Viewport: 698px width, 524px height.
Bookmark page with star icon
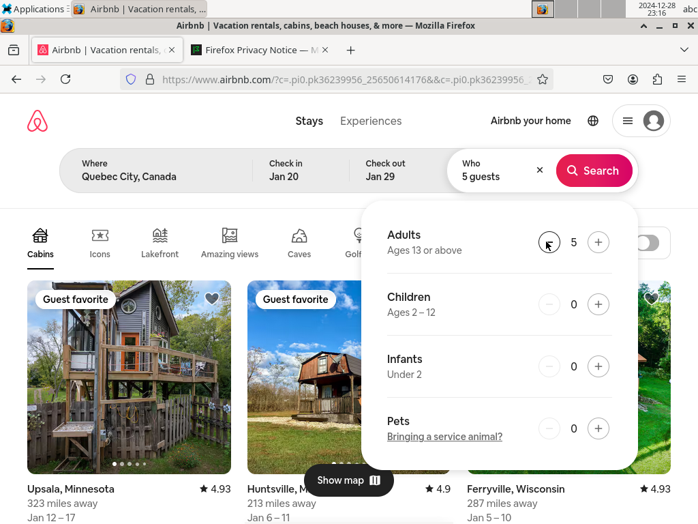pos(542,79)
